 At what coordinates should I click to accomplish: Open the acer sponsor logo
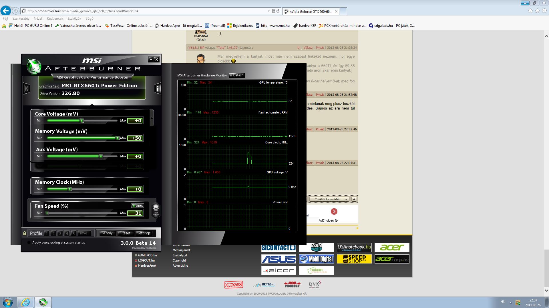point(392,248)
